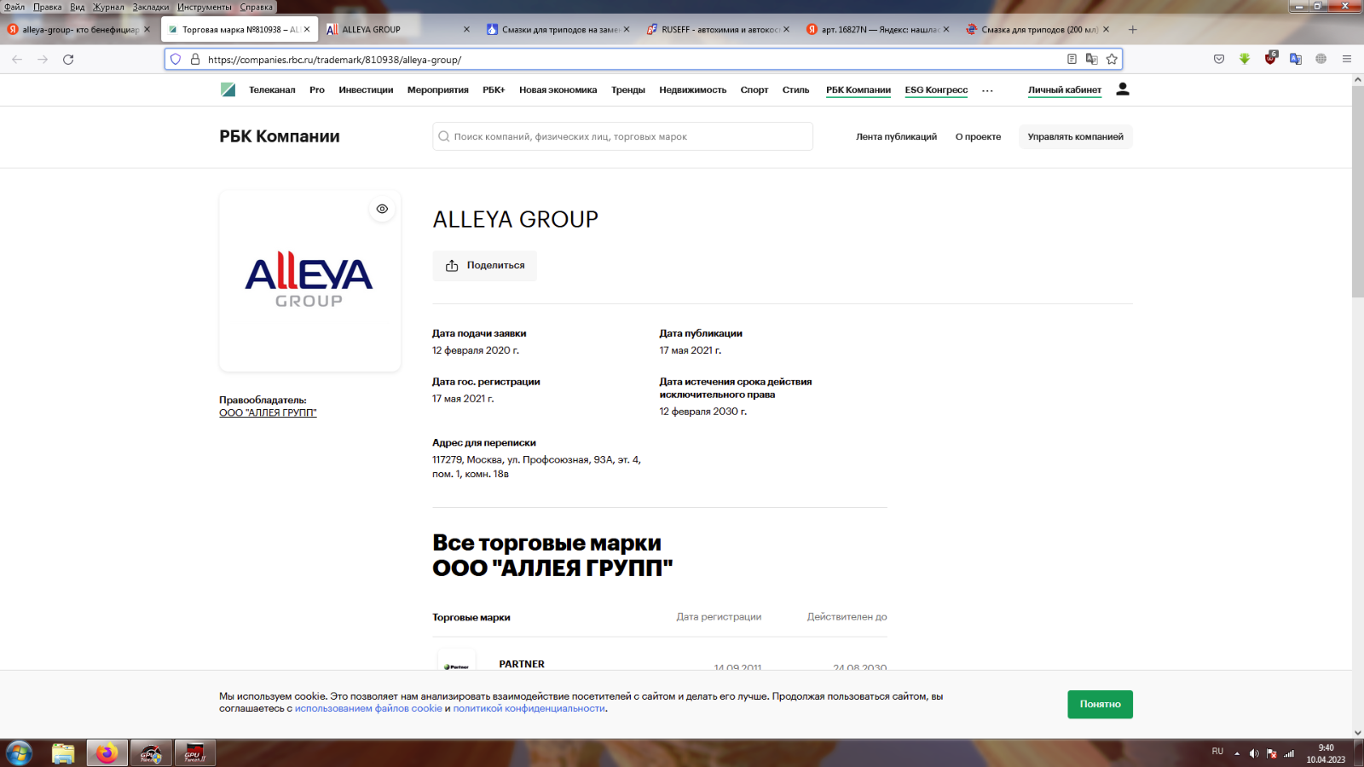Open the uBlock shield extension icon
The width and height of the screenshot is (1364, 767).
click(x=1270, y=58)
